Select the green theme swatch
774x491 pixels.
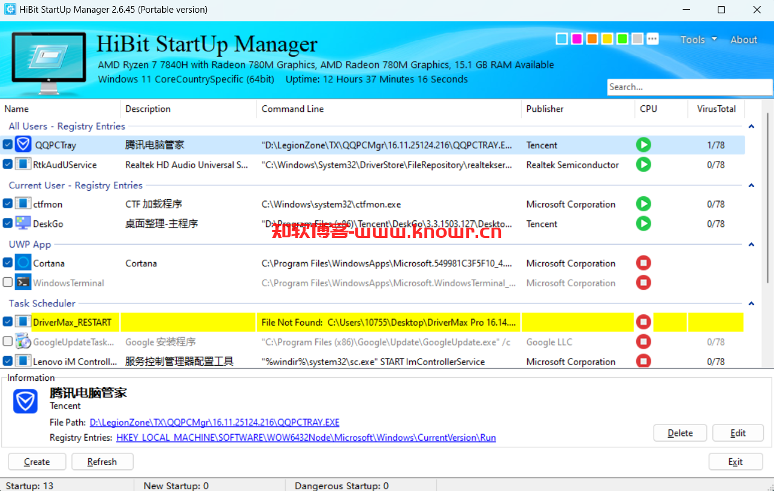point(622,39)
